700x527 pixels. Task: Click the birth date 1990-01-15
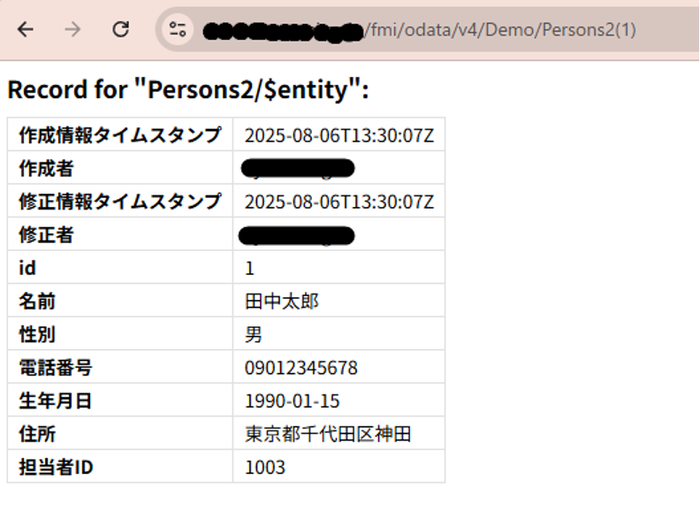click(x=292, y=401)
